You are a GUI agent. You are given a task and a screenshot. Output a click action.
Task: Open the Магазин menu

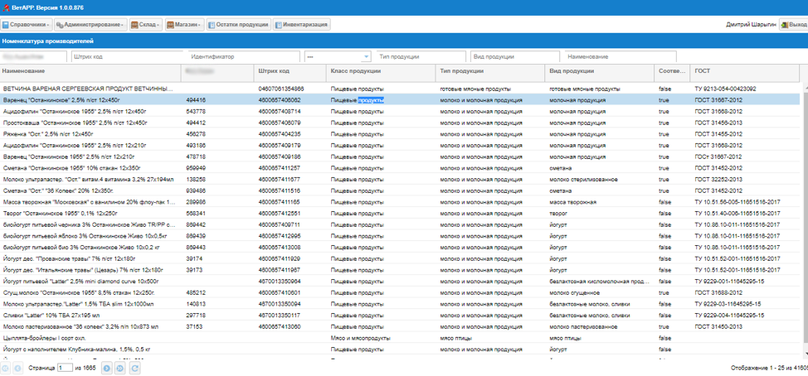tap(183, 25)
